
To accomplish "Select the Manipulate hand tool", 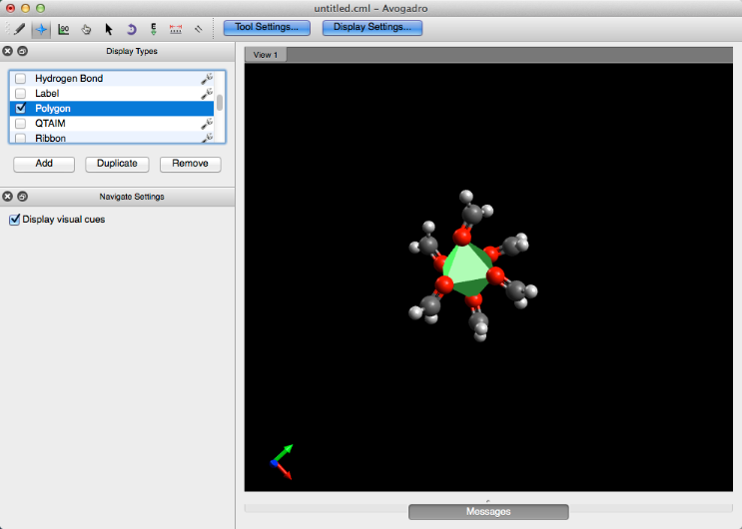I will 87,29.
